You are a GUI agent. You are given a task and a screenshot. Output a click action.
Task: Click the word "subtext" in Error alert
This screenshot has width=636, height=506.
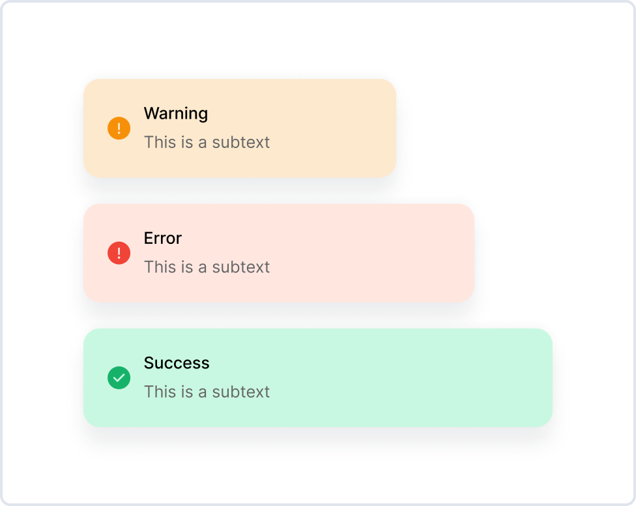tap(240, 267)
